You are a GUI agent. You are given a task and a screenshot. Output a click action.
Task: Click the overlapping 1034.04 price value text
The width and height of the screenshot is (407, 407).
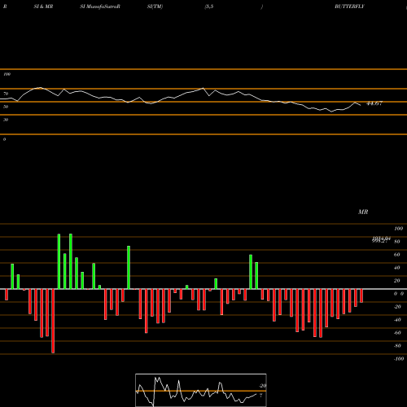click(x=382, y=239)
